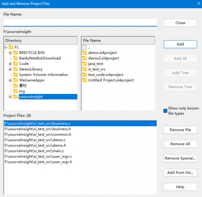Screen dimensions: 202x197
Task: Open the Remove Special... dialog
Action: 180,158
